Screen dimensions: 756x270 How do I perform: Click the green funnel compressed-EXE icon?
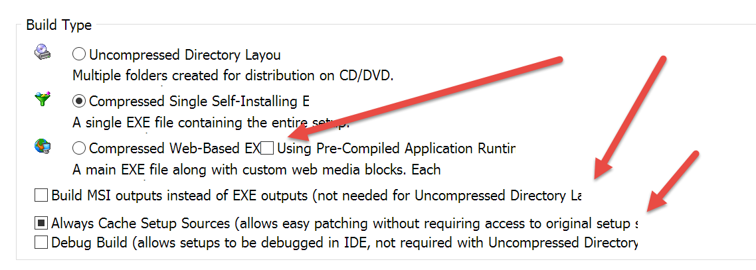click(42, 99)
